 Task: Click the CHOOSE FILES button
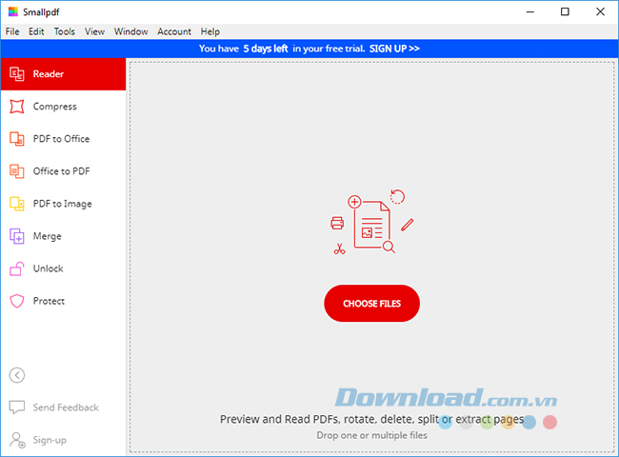[371, 303]
